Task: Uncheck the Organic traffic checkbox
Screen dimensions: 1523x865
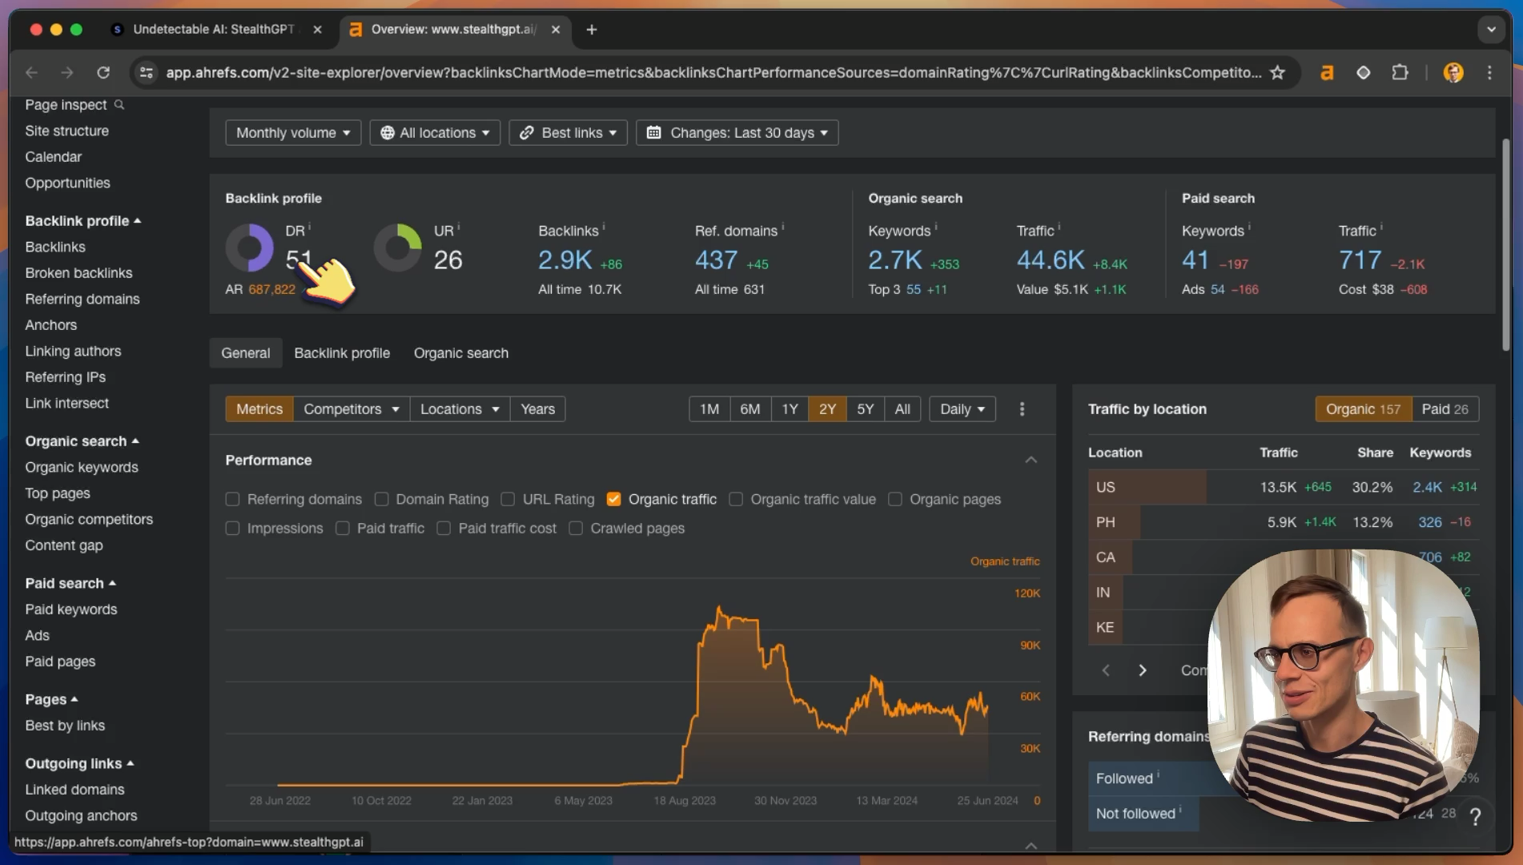Action: pyautogui.click(x=614, y=499)
